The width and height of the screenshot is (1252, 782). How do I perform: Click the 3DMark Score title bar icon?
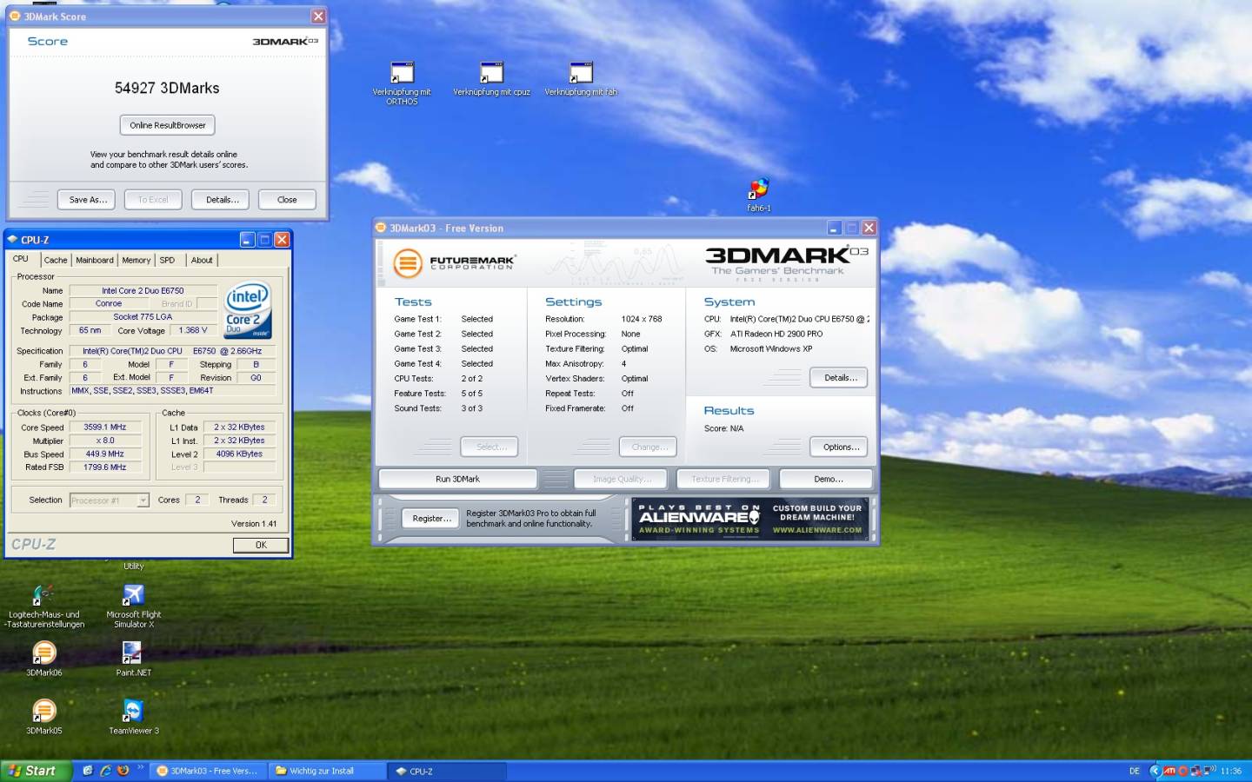[x=15, y=16]
